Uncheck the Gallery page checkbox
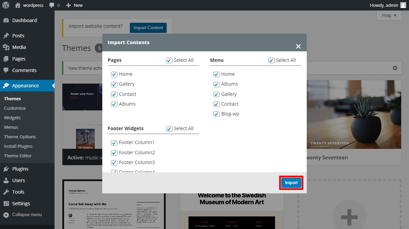Image resolution: width=409 pixels, height=229 pixels. tap(114, 84)
